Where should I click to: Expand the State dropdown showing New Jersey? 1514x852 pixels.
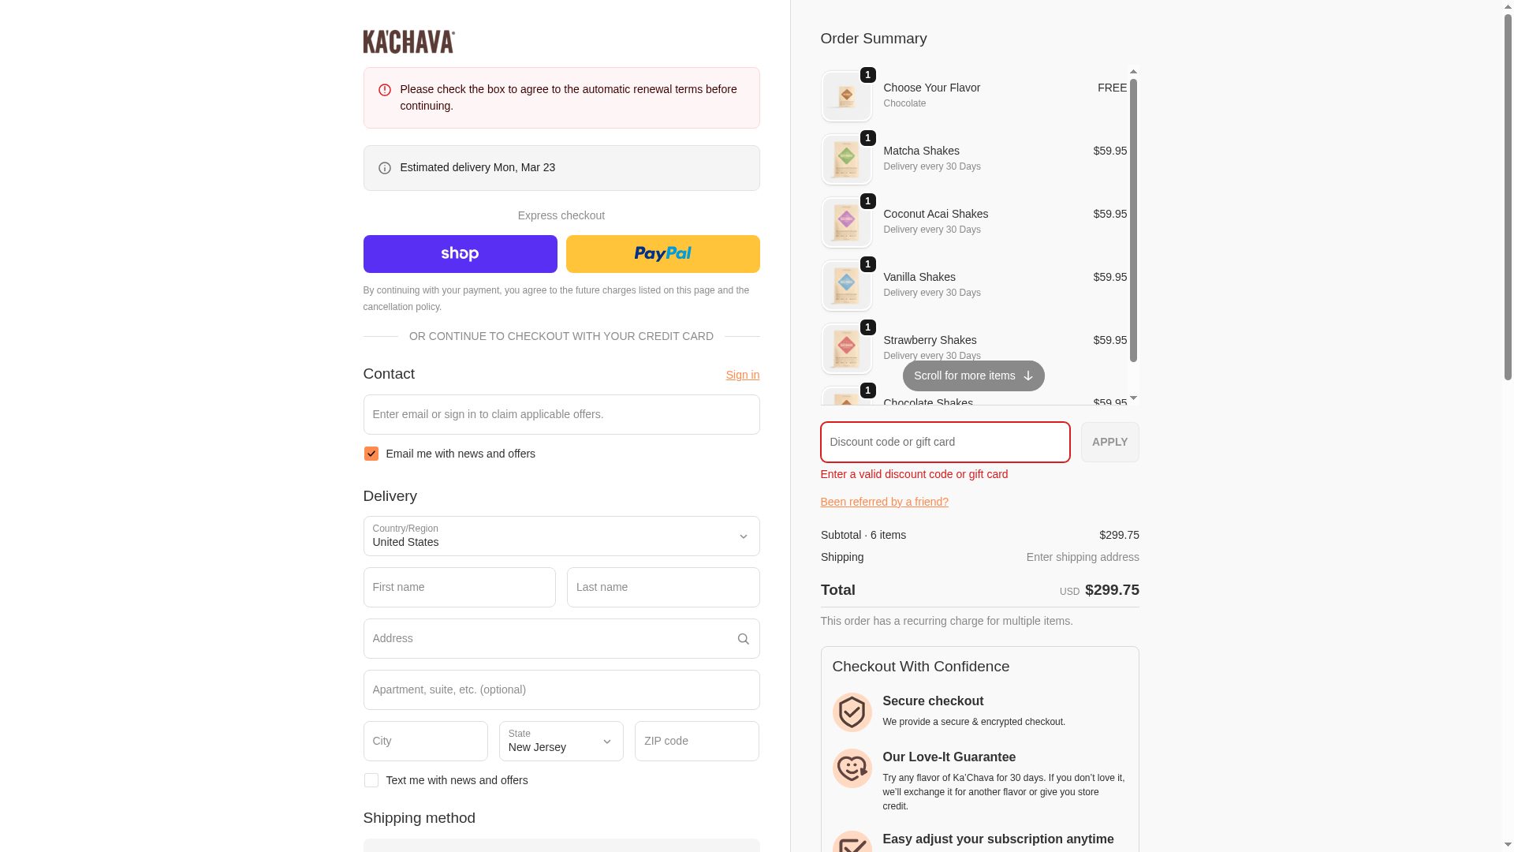point(561,741)
